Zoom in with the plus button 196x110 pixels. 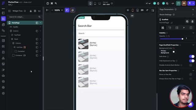(62, 10)
